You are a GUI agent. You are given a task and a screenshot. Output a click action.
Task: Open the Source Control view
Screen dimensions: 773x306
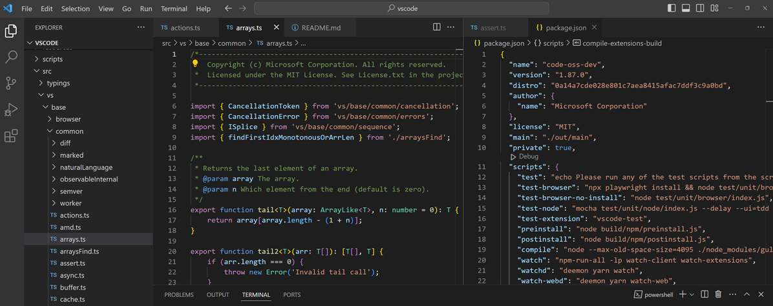[11, 83]
